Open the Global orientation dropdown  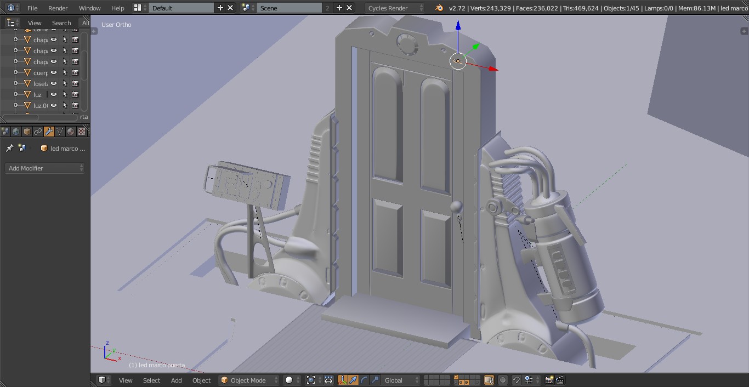402,380
